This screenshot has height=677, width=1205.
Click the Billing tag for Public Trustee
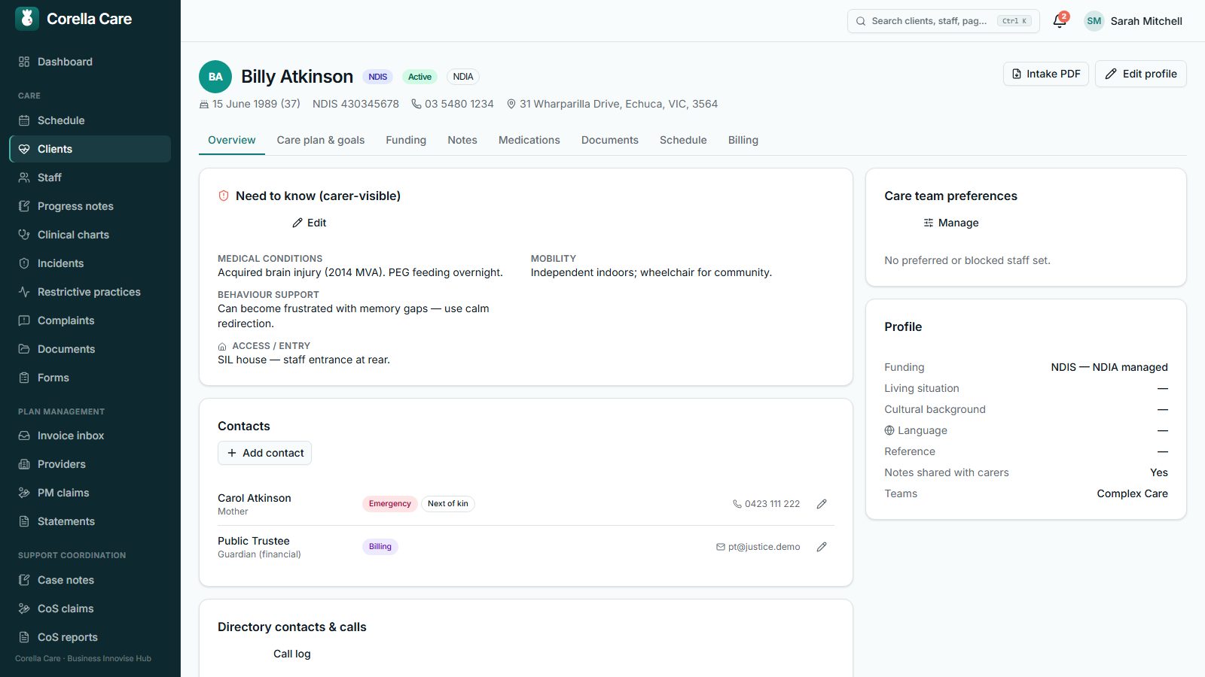click(x=380, y=547)
